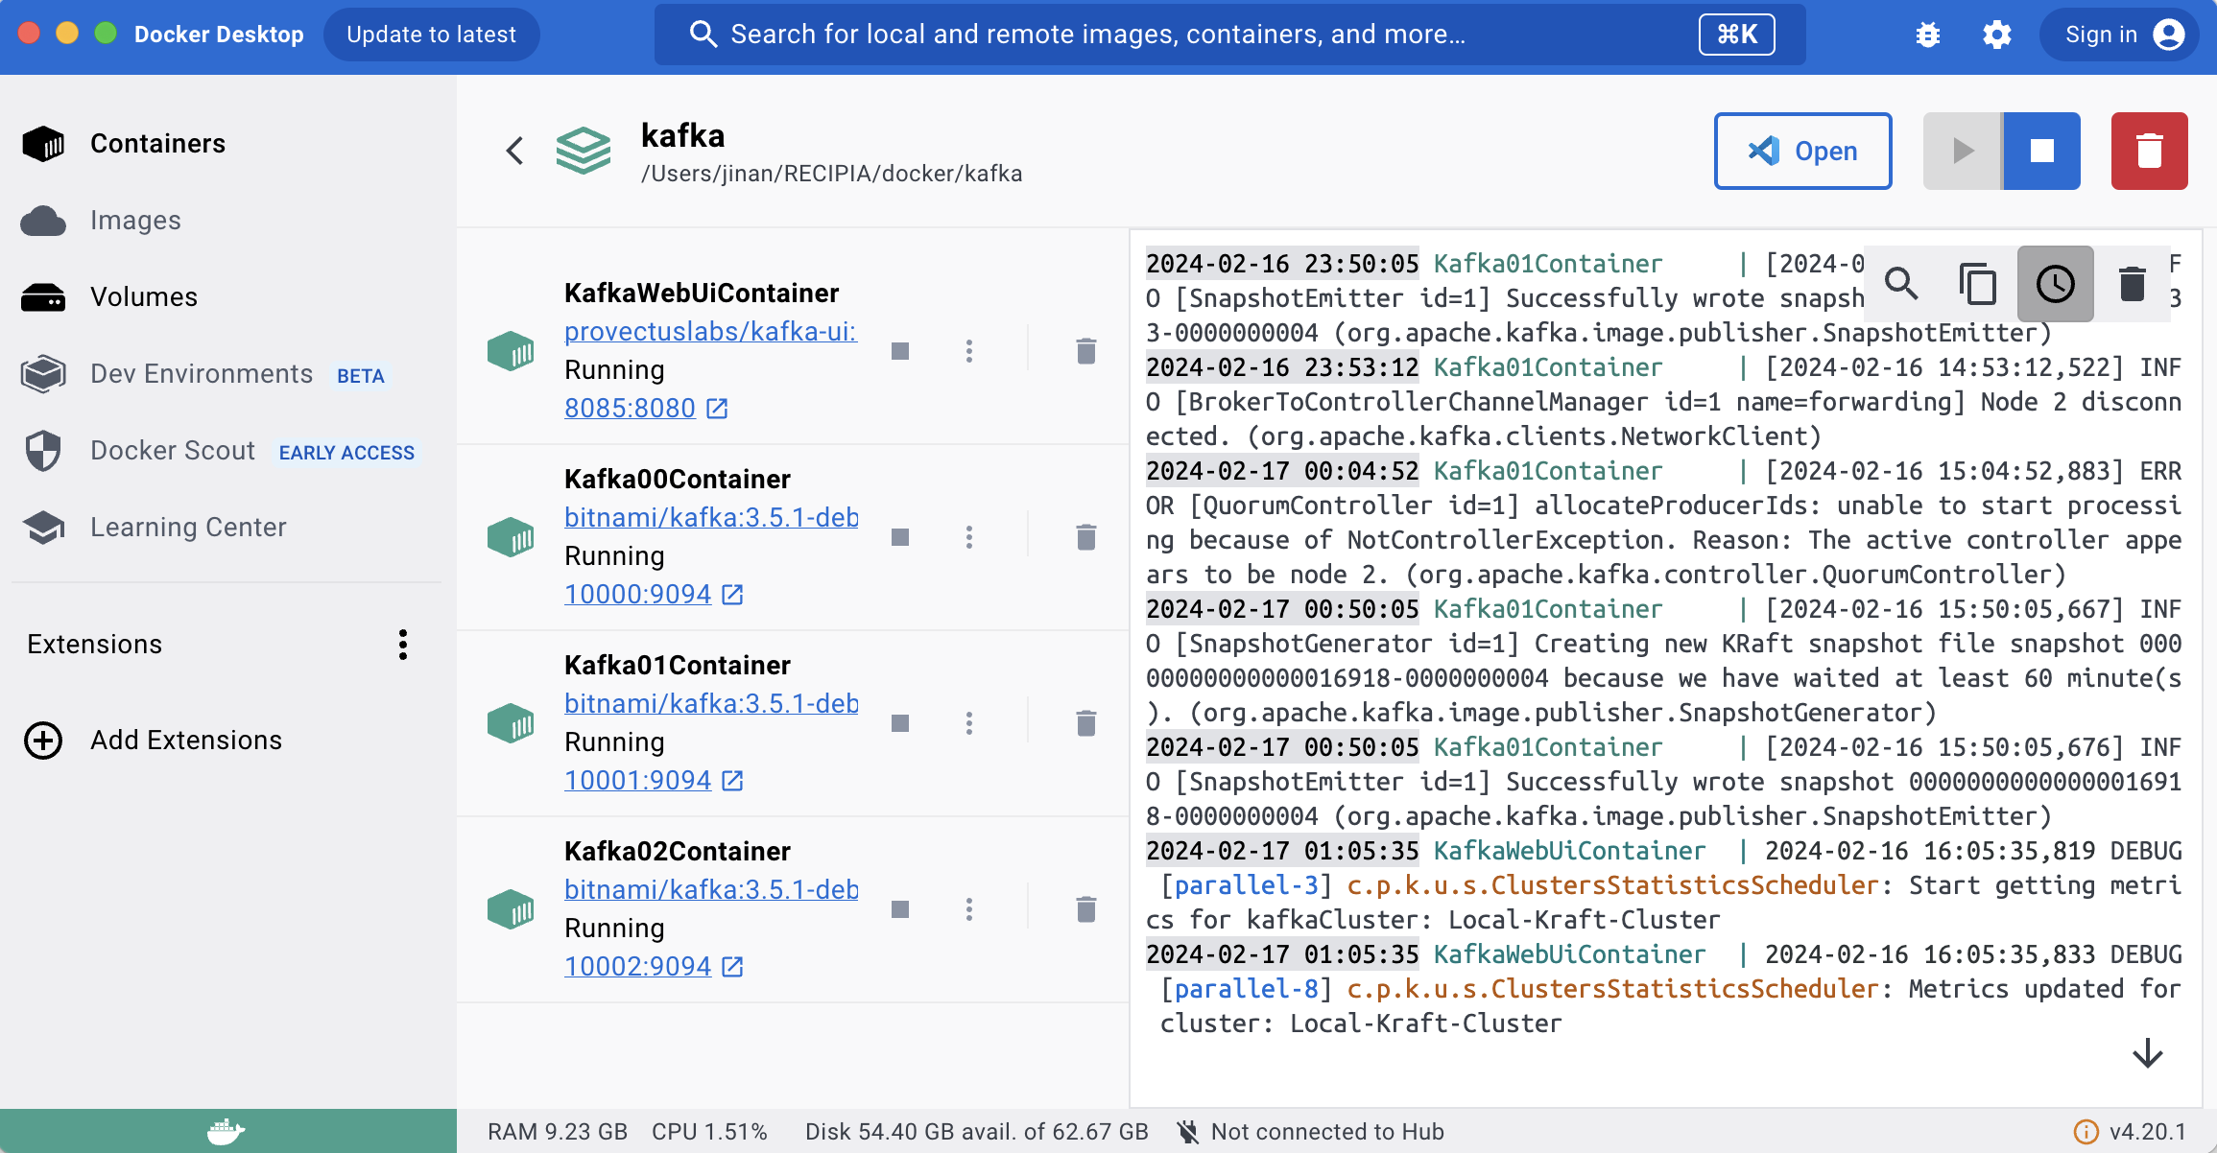Open the Extensions options menu
2217x1153 pixels.
(x=403, y=645)
